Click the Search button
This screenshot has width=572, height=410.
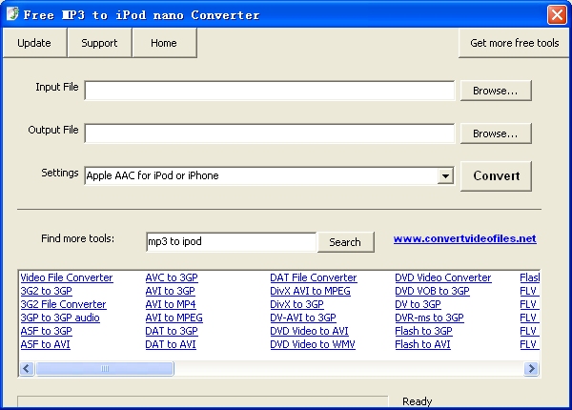click(345, 242)
